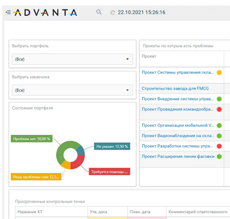Click the Проблем нет: 50,00 % label

(32, 139)
